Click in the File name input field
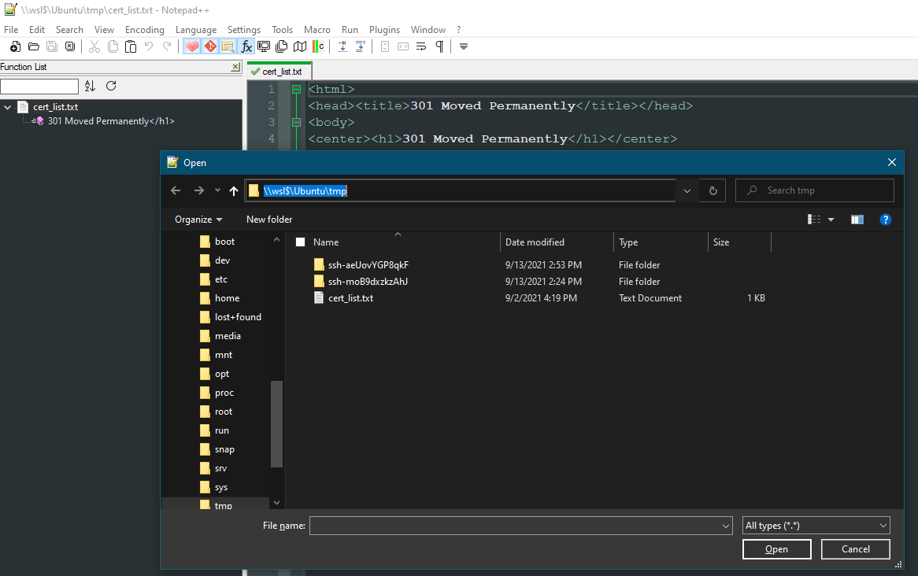Viewport: 918px width, 576px height. pyautogui.click(x=515, y=526)
